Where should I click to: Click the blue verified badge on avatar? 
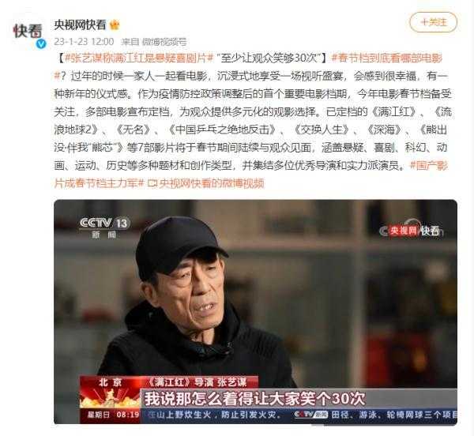(x=41, y=43)
